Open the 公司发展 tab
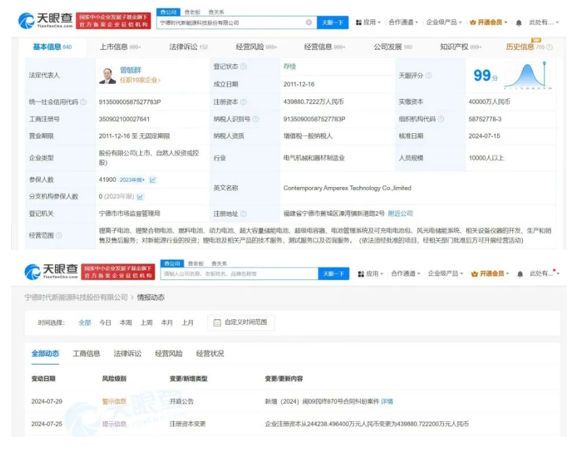 (393, 47)
